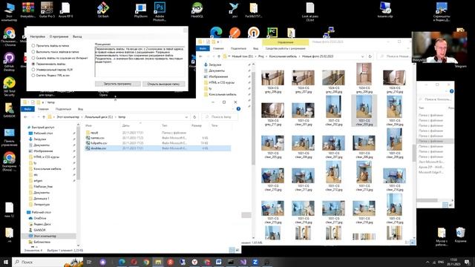The width and height of the screenshot is (475, 267).
Task: Open the Настройки menu
Action: pos(38,36)
